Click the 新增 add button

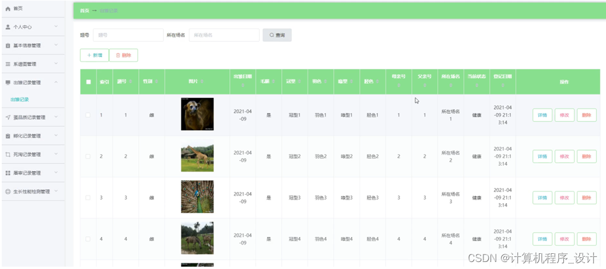pyautogui.click(x=94, y=55)
